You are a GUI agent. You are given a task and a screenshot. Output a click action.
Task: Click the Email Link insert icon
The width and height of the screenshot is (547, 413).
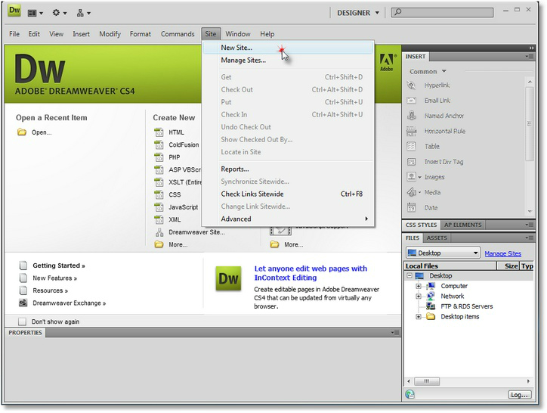[411, 101]
